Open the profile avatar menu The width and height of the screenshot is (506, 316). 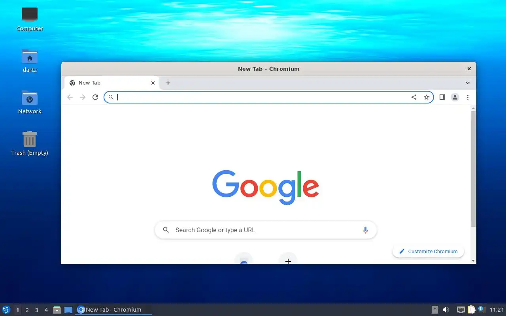[x=455, y=97]
